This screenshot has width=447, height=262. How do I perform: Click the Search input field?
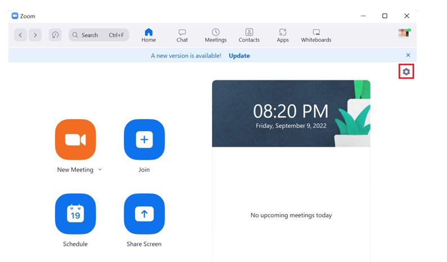point(99,35)
